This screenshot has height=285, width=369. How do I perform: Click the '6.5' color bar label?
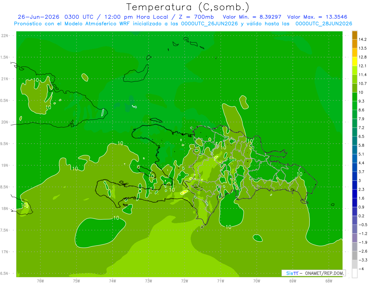coord(362,137)
